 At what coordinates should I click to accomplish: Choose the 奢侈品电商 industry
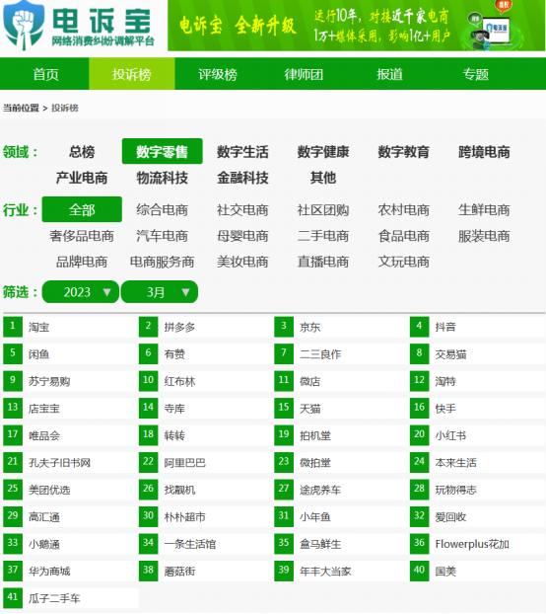(82, 236)
